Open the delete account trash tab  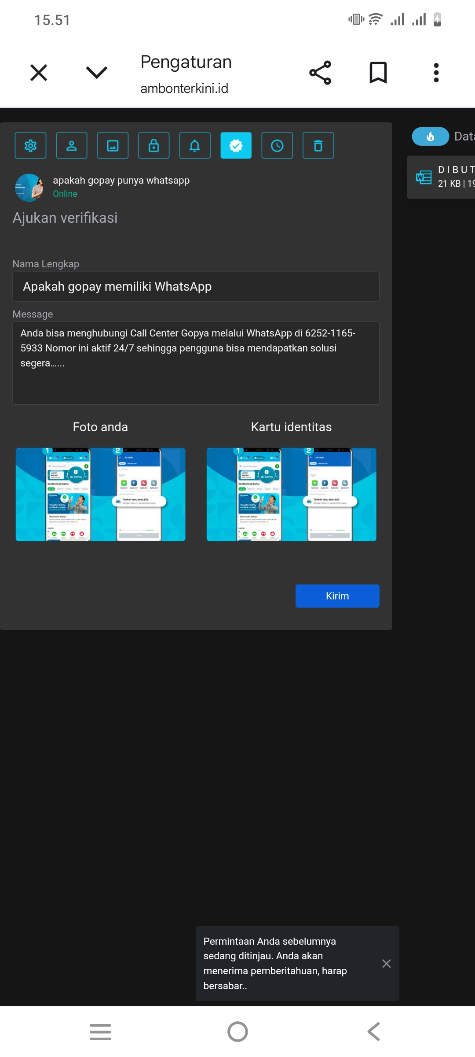coord(318,145)
